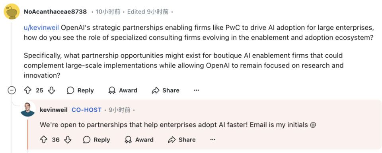
Task: Click Share arrow icon on kevinweil's reply
Action: [172, 140]
